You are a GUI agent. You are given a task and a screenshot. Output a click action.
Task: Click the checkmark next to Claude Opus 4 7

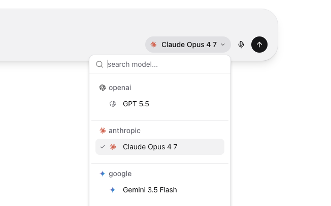pyautogui.click(x=103, y=147)
